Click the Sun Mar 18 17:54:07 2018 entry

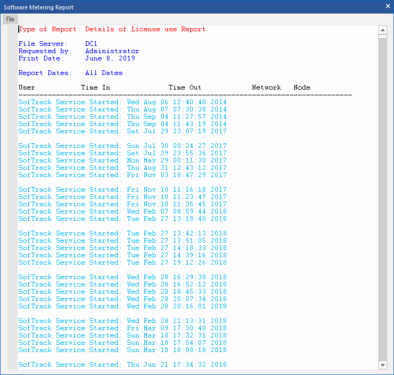pos(122,343)
